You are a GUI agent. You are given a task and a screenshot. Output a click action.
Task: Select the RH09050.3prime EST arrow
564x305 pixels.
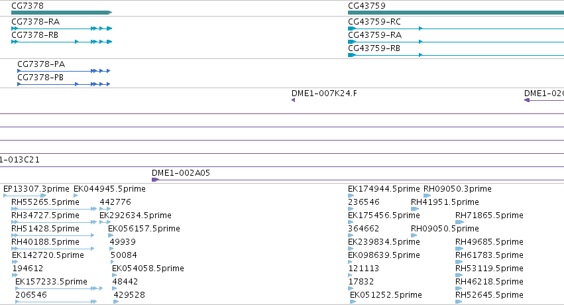(x=427, y=196)
